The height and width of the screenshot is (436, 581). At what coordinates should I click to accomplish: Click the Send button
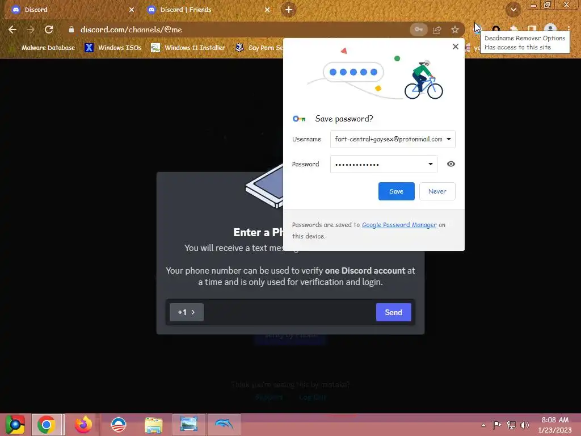[x=394, y=312]
